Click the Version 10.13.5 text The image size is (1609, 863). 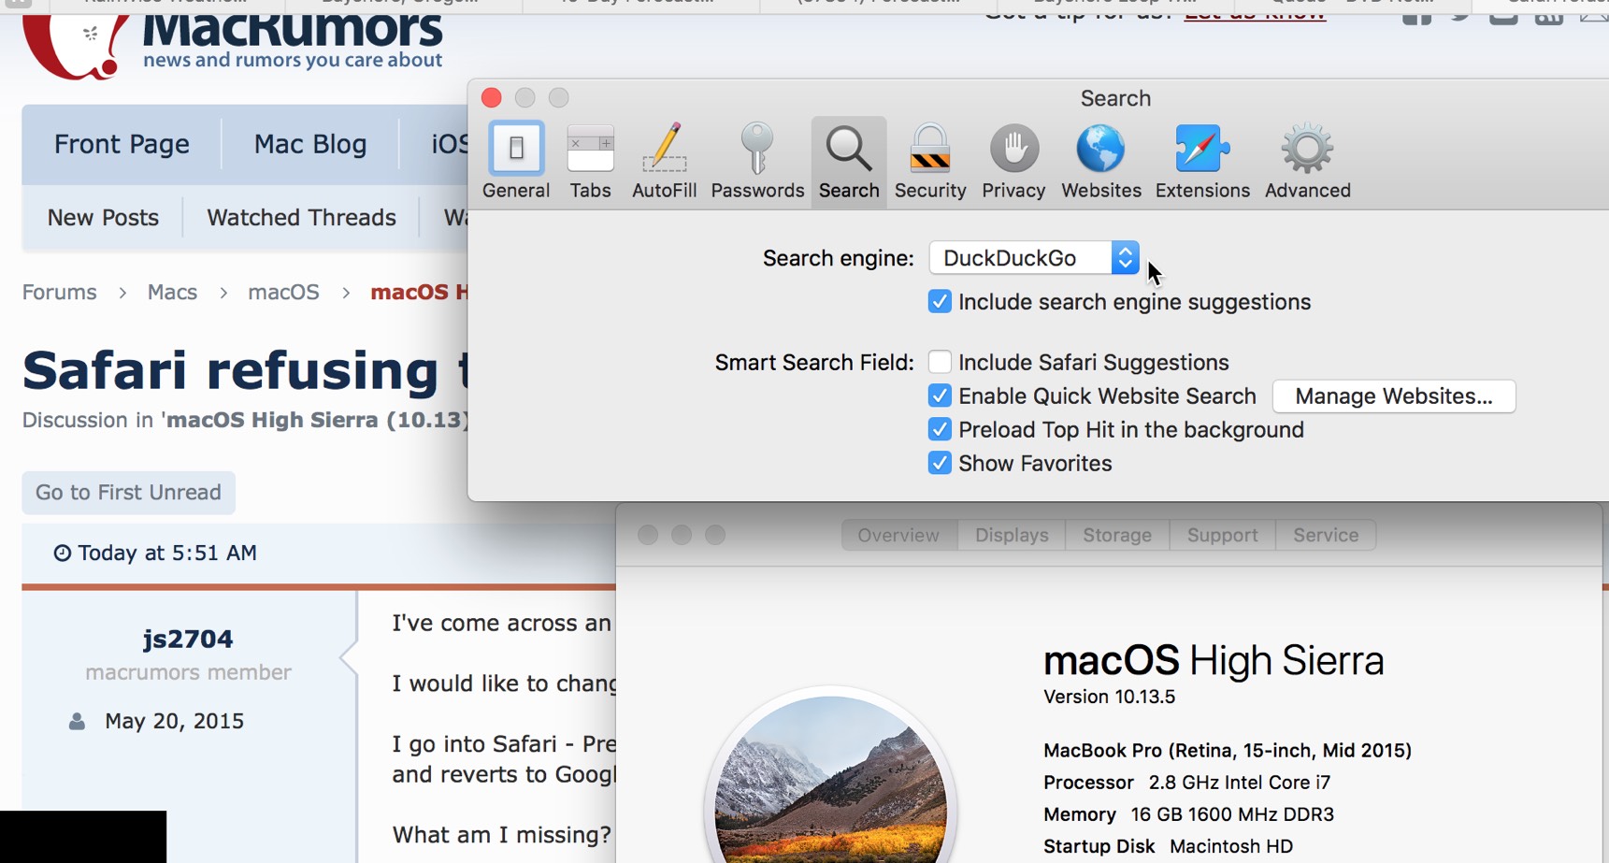point(1109,698)
